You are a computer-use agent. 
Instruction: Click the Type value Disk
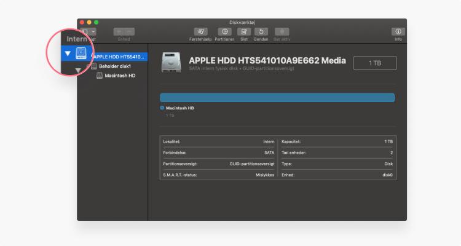click(x=388, y=164)
